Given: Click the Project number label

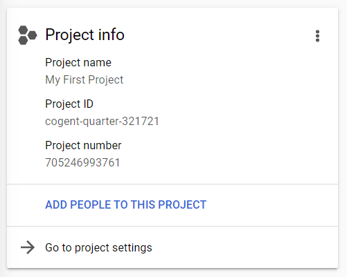Looking at the screenshot, I should click(83, 146).
